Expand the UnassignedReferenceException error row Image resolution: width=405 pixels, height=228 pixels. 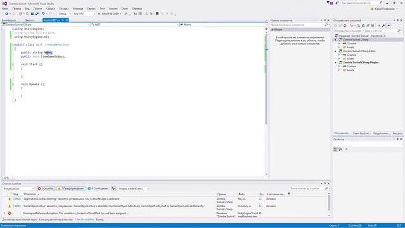tap(4, 213)
